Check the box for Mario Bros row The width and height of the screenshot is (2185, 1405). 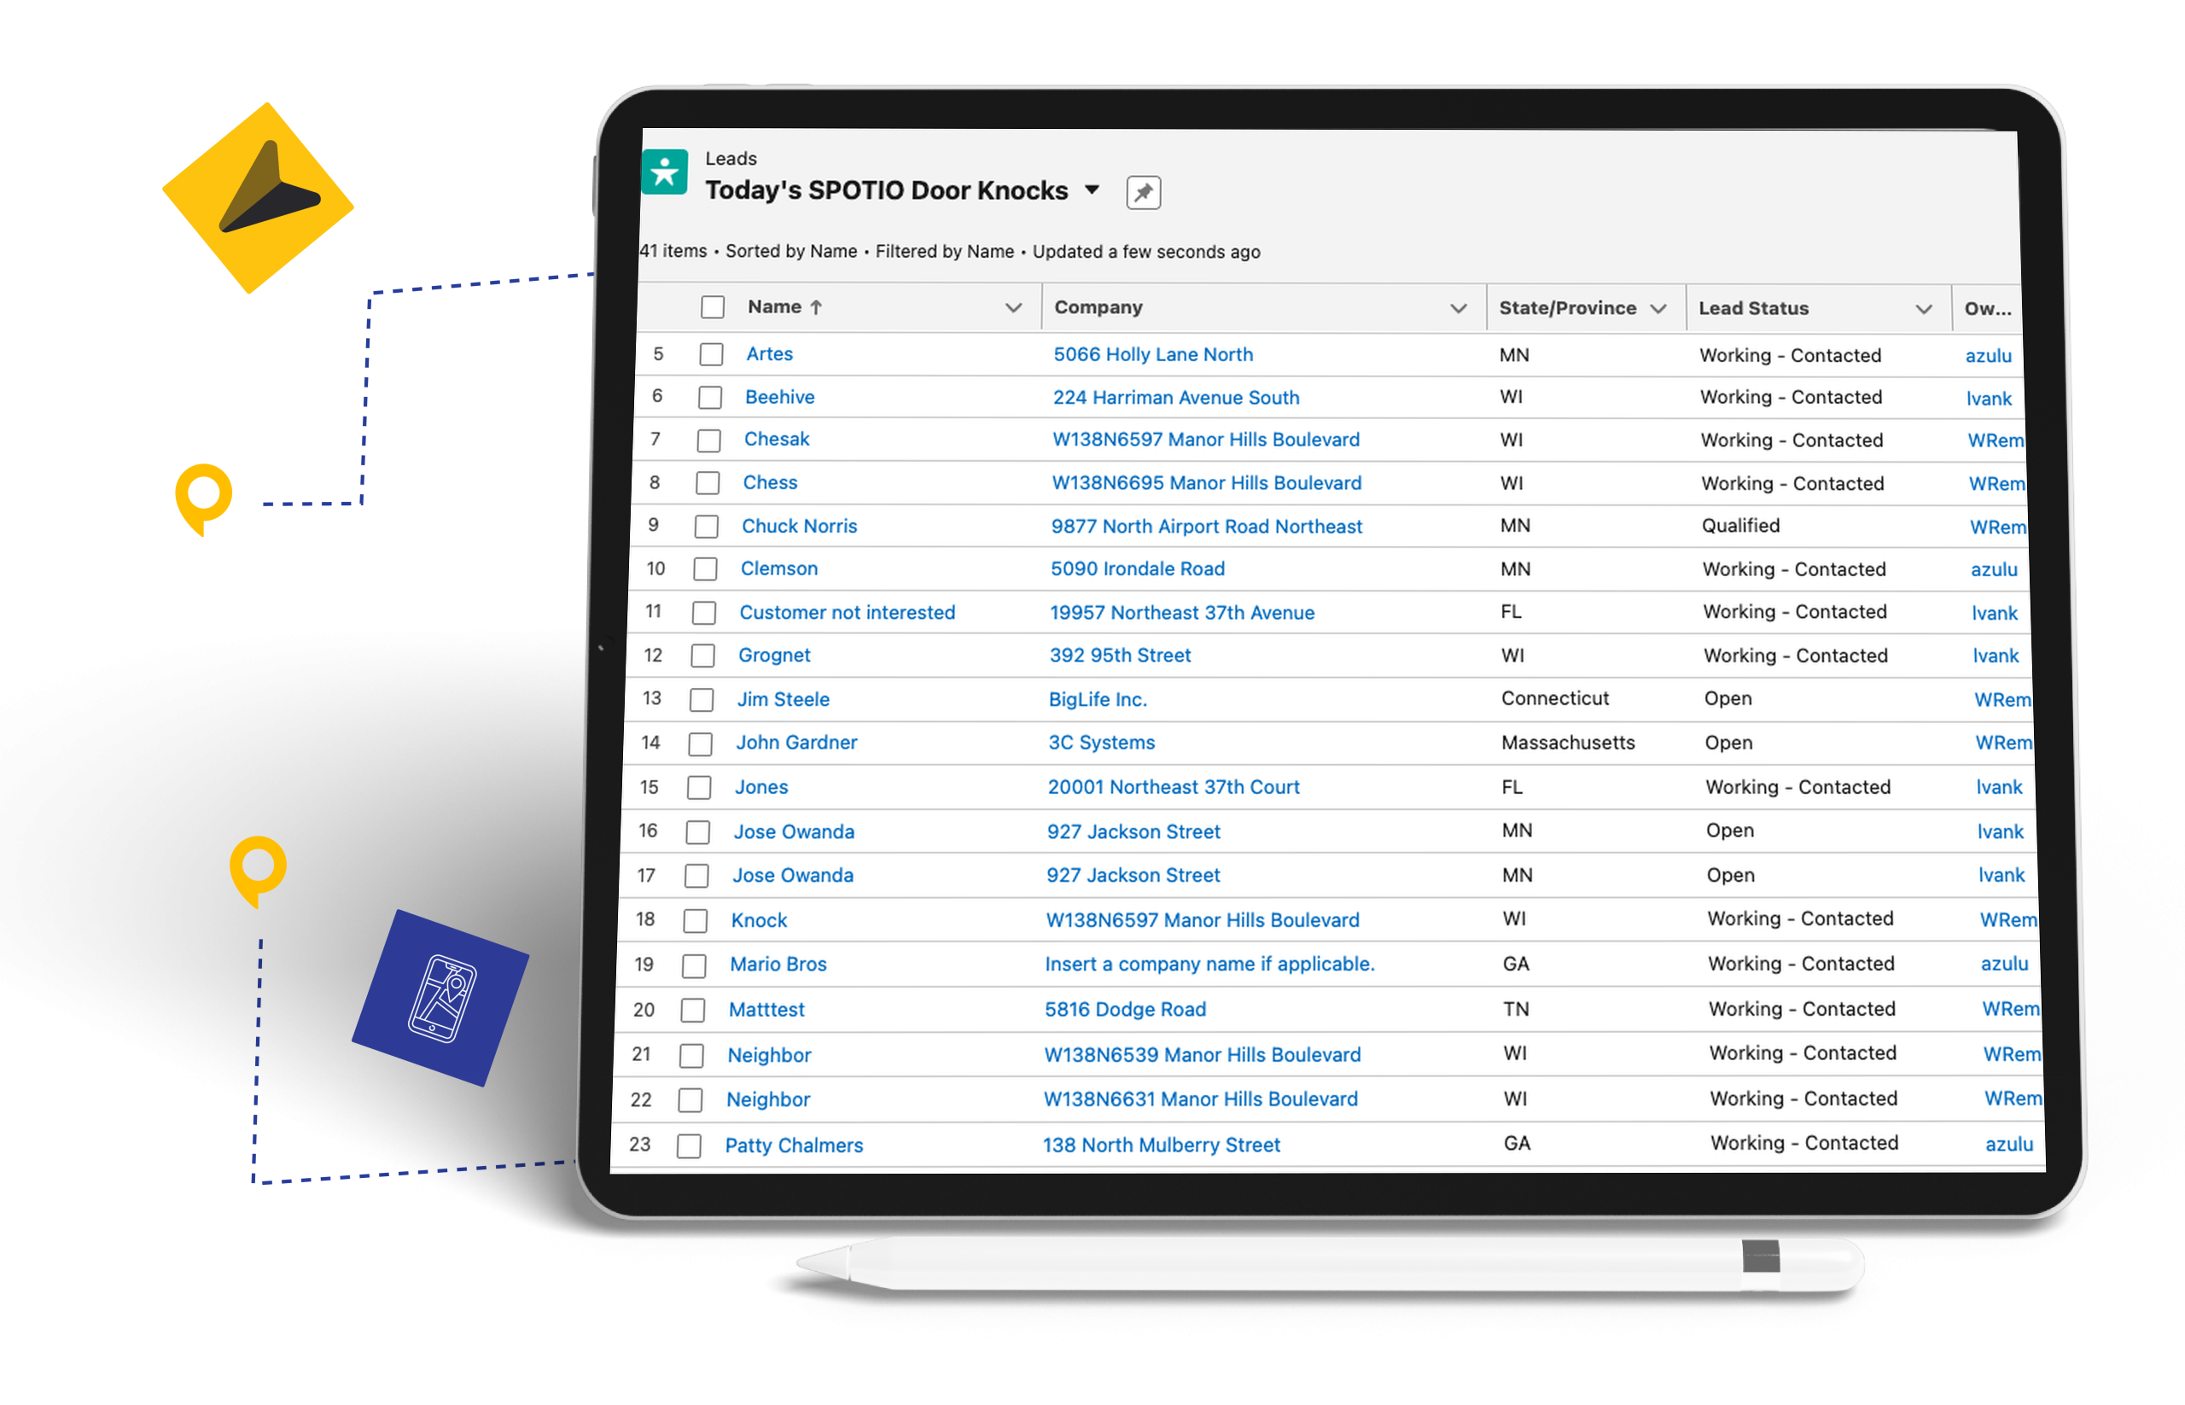tap(694, 966)
